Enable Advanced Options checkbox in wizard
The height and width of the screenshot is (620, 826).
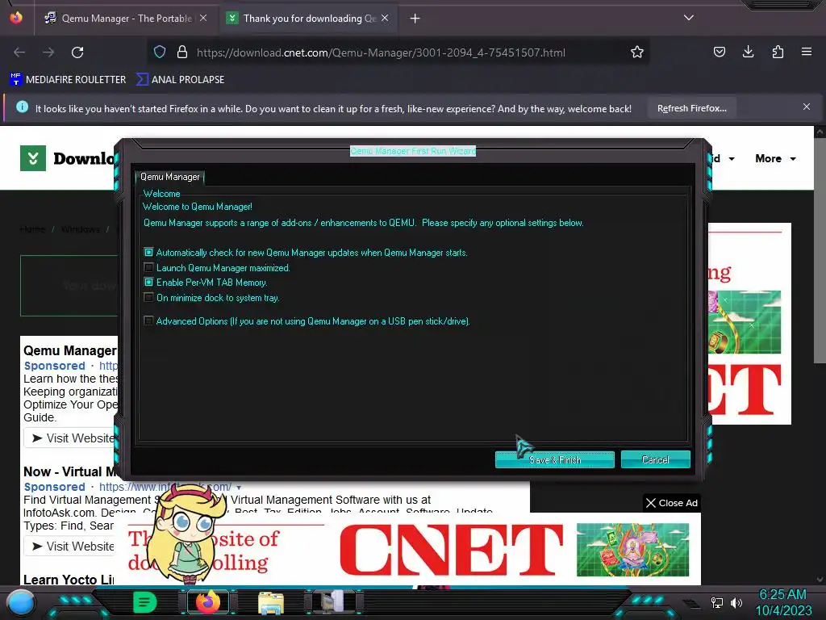148,321
